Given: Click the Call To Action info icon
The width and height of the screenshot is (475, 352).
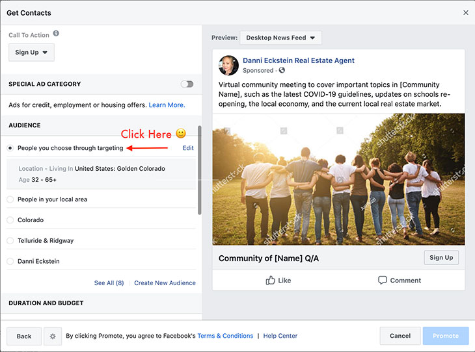Looking at the screenshot, I should click(56, 33).
